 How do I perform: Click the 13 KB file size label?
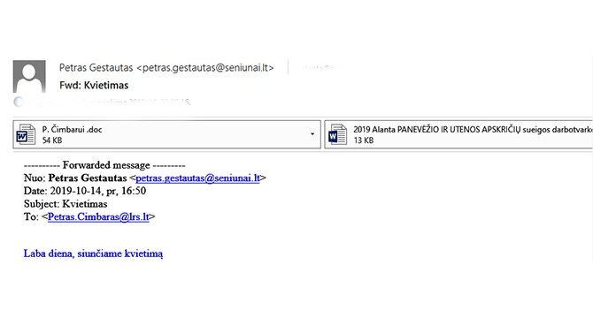(364, 140)
